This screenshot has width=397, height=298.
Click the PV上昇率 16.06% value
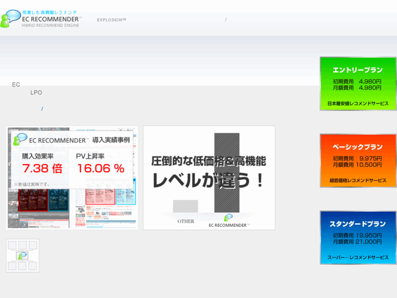click(101, 168)
